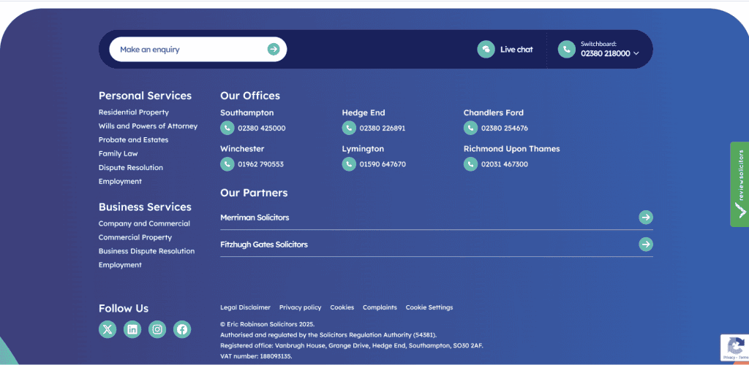Go to Wills and Powers of Attorney

point(148,126)
